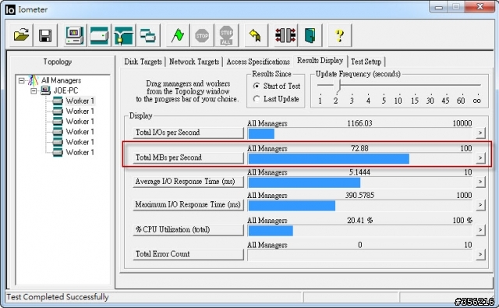
Task: Open the Access Specifications tab
Action: click(258, 62)
